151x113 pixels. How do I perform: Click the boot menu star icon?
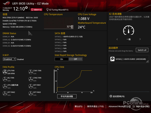pos(111,96)
